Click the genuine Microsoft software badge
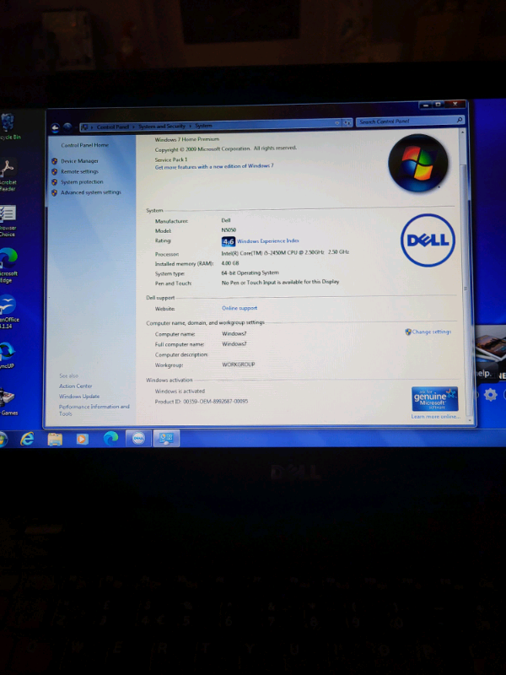 pyautogui.click(x=434, y=398)
